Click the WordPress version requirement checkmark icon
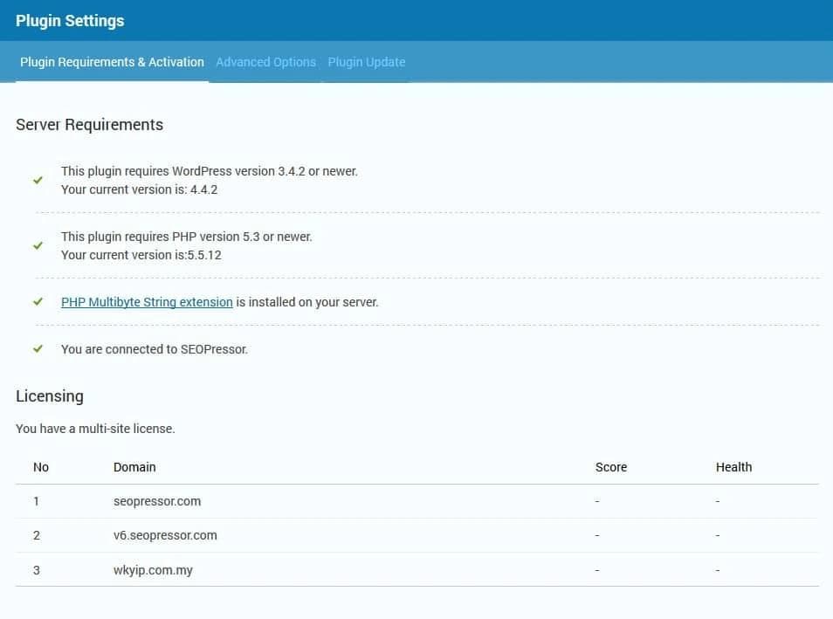This screenshot has width=833, height=619. 38,180
